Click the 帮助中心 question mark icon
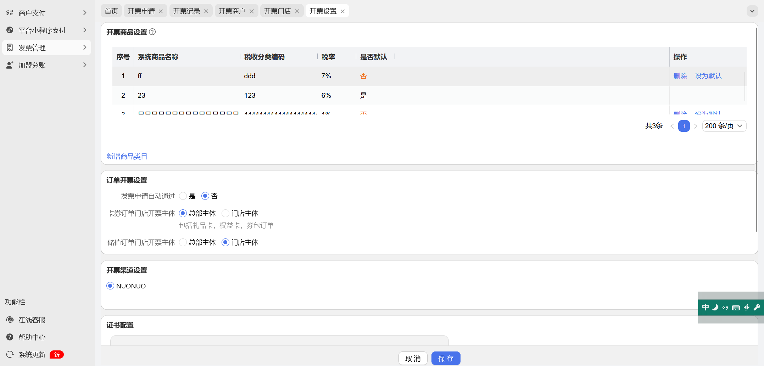 10,337
